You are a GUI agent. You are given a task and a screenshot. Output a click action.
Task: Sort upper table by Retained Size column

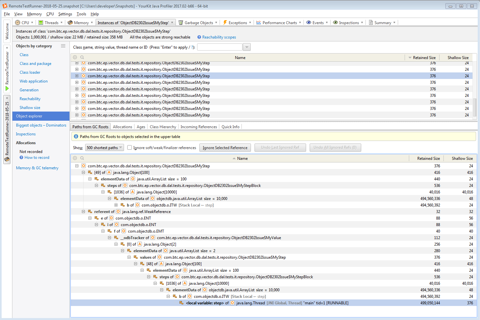[x=422, y=57]
